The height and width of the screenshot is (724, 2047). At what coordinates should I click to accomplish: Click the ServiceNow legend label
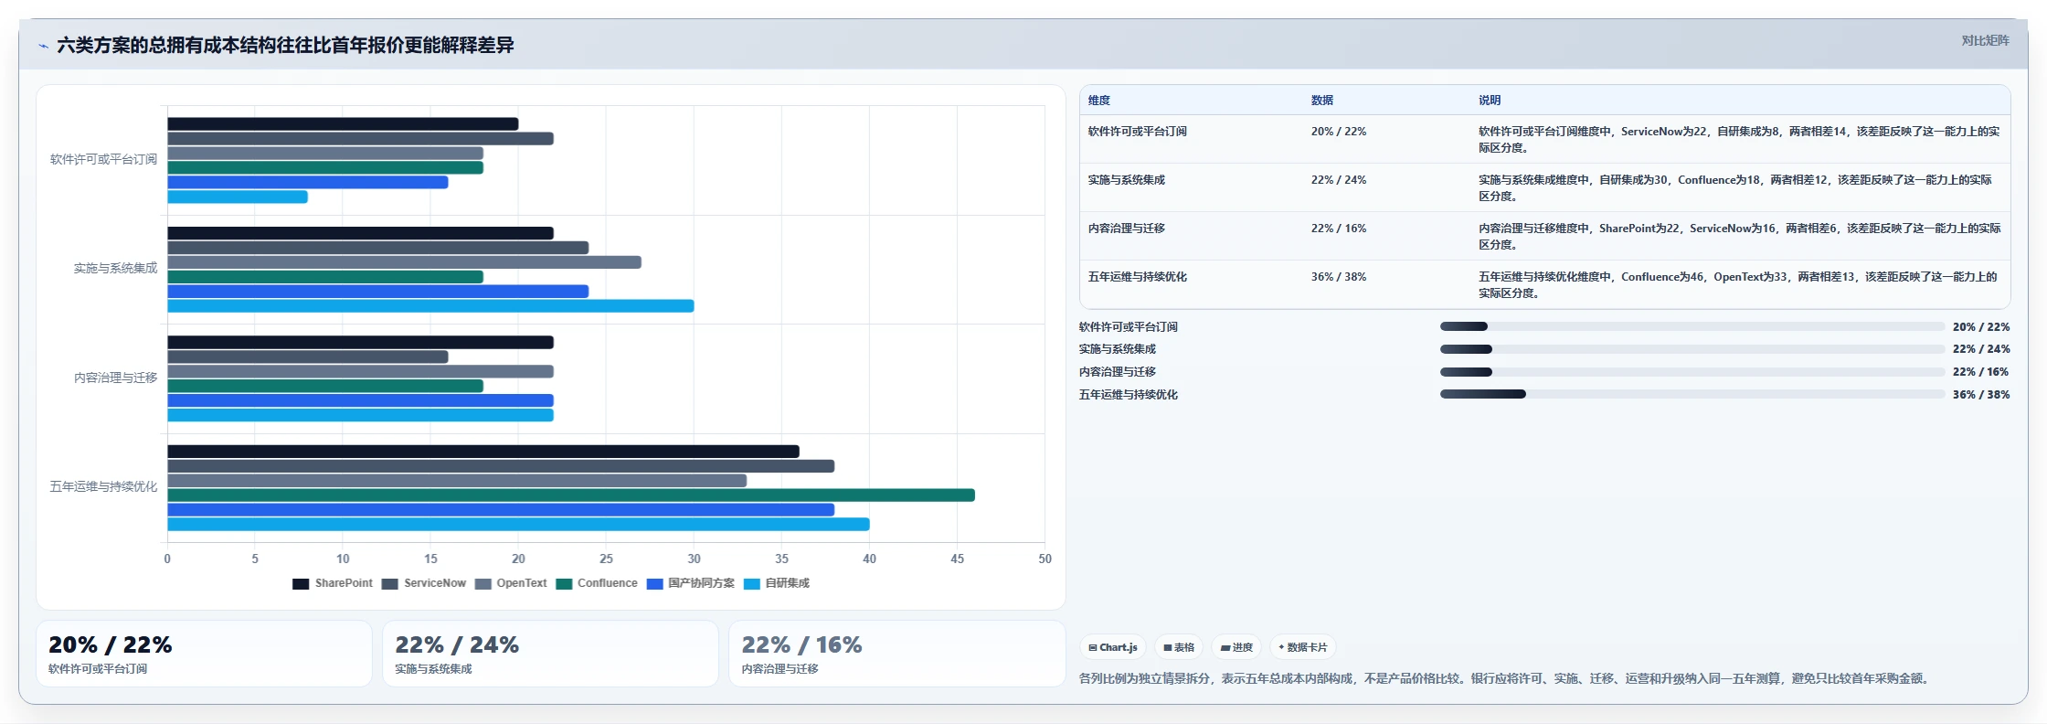pyautogui.click(x=435, y=583)
